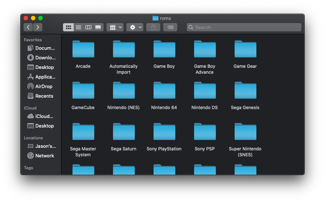
Task: Click the 'Sega Genesis' folder label
Action: point(245,108)
